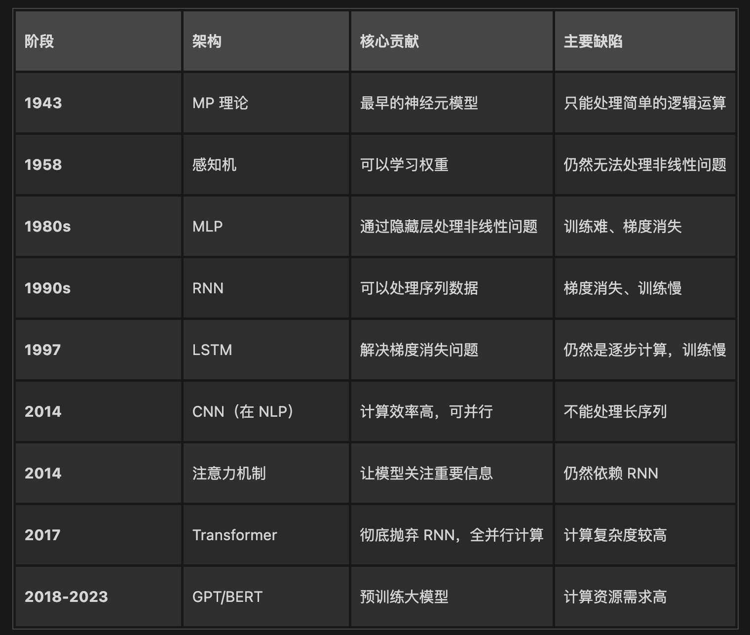Screen dimensions: 750x635
Task: Click the RNN architecture cell
Action: 208,288
